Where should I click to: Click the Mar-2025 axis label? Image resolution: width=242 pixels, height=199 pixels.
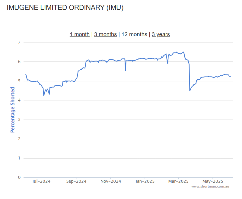[x=178, y=181]
